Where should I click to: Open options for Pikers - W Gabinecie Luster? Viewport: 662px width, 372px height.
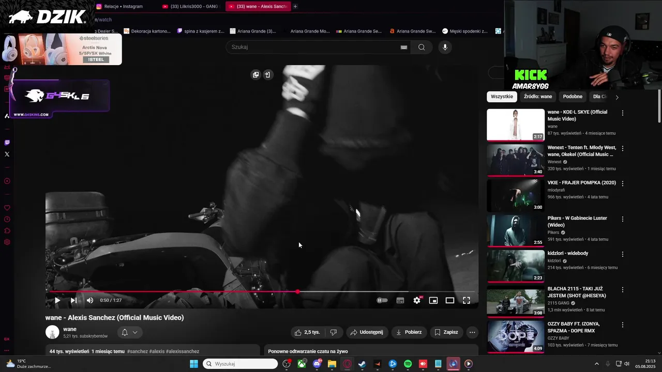[623, 219]
